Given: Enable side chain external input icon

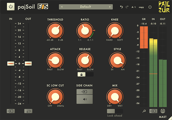Looking at the screenshot, I should [x=85, y=92].
